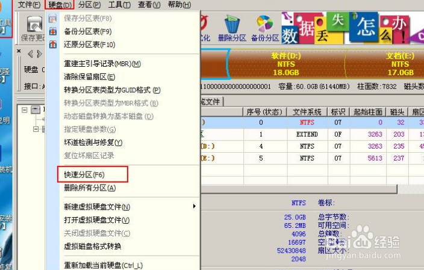Screen dimensions: 424x270
Task: Click the 25.0GB value
Action: pyautogui.click(x=295, y=217)
